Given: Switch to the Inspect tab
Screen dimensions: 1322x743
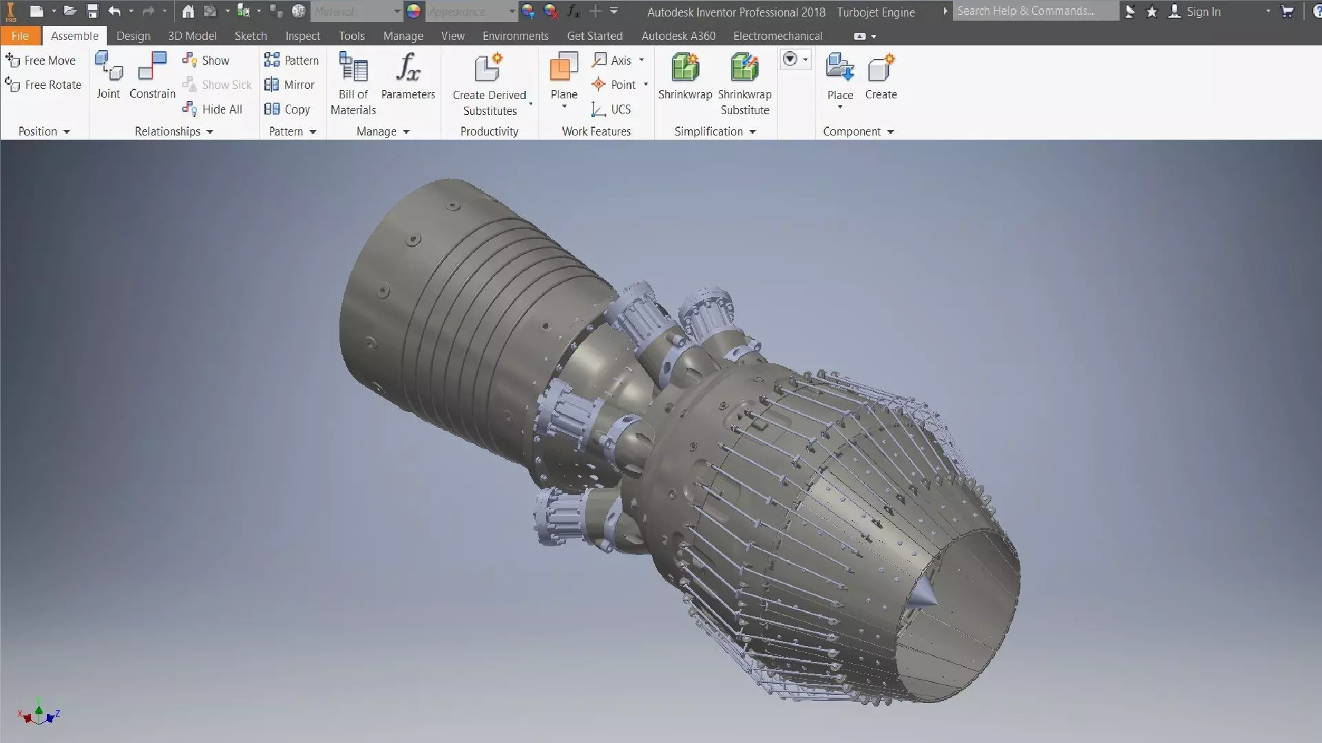Looking at the screenshot, I should 303,36.
